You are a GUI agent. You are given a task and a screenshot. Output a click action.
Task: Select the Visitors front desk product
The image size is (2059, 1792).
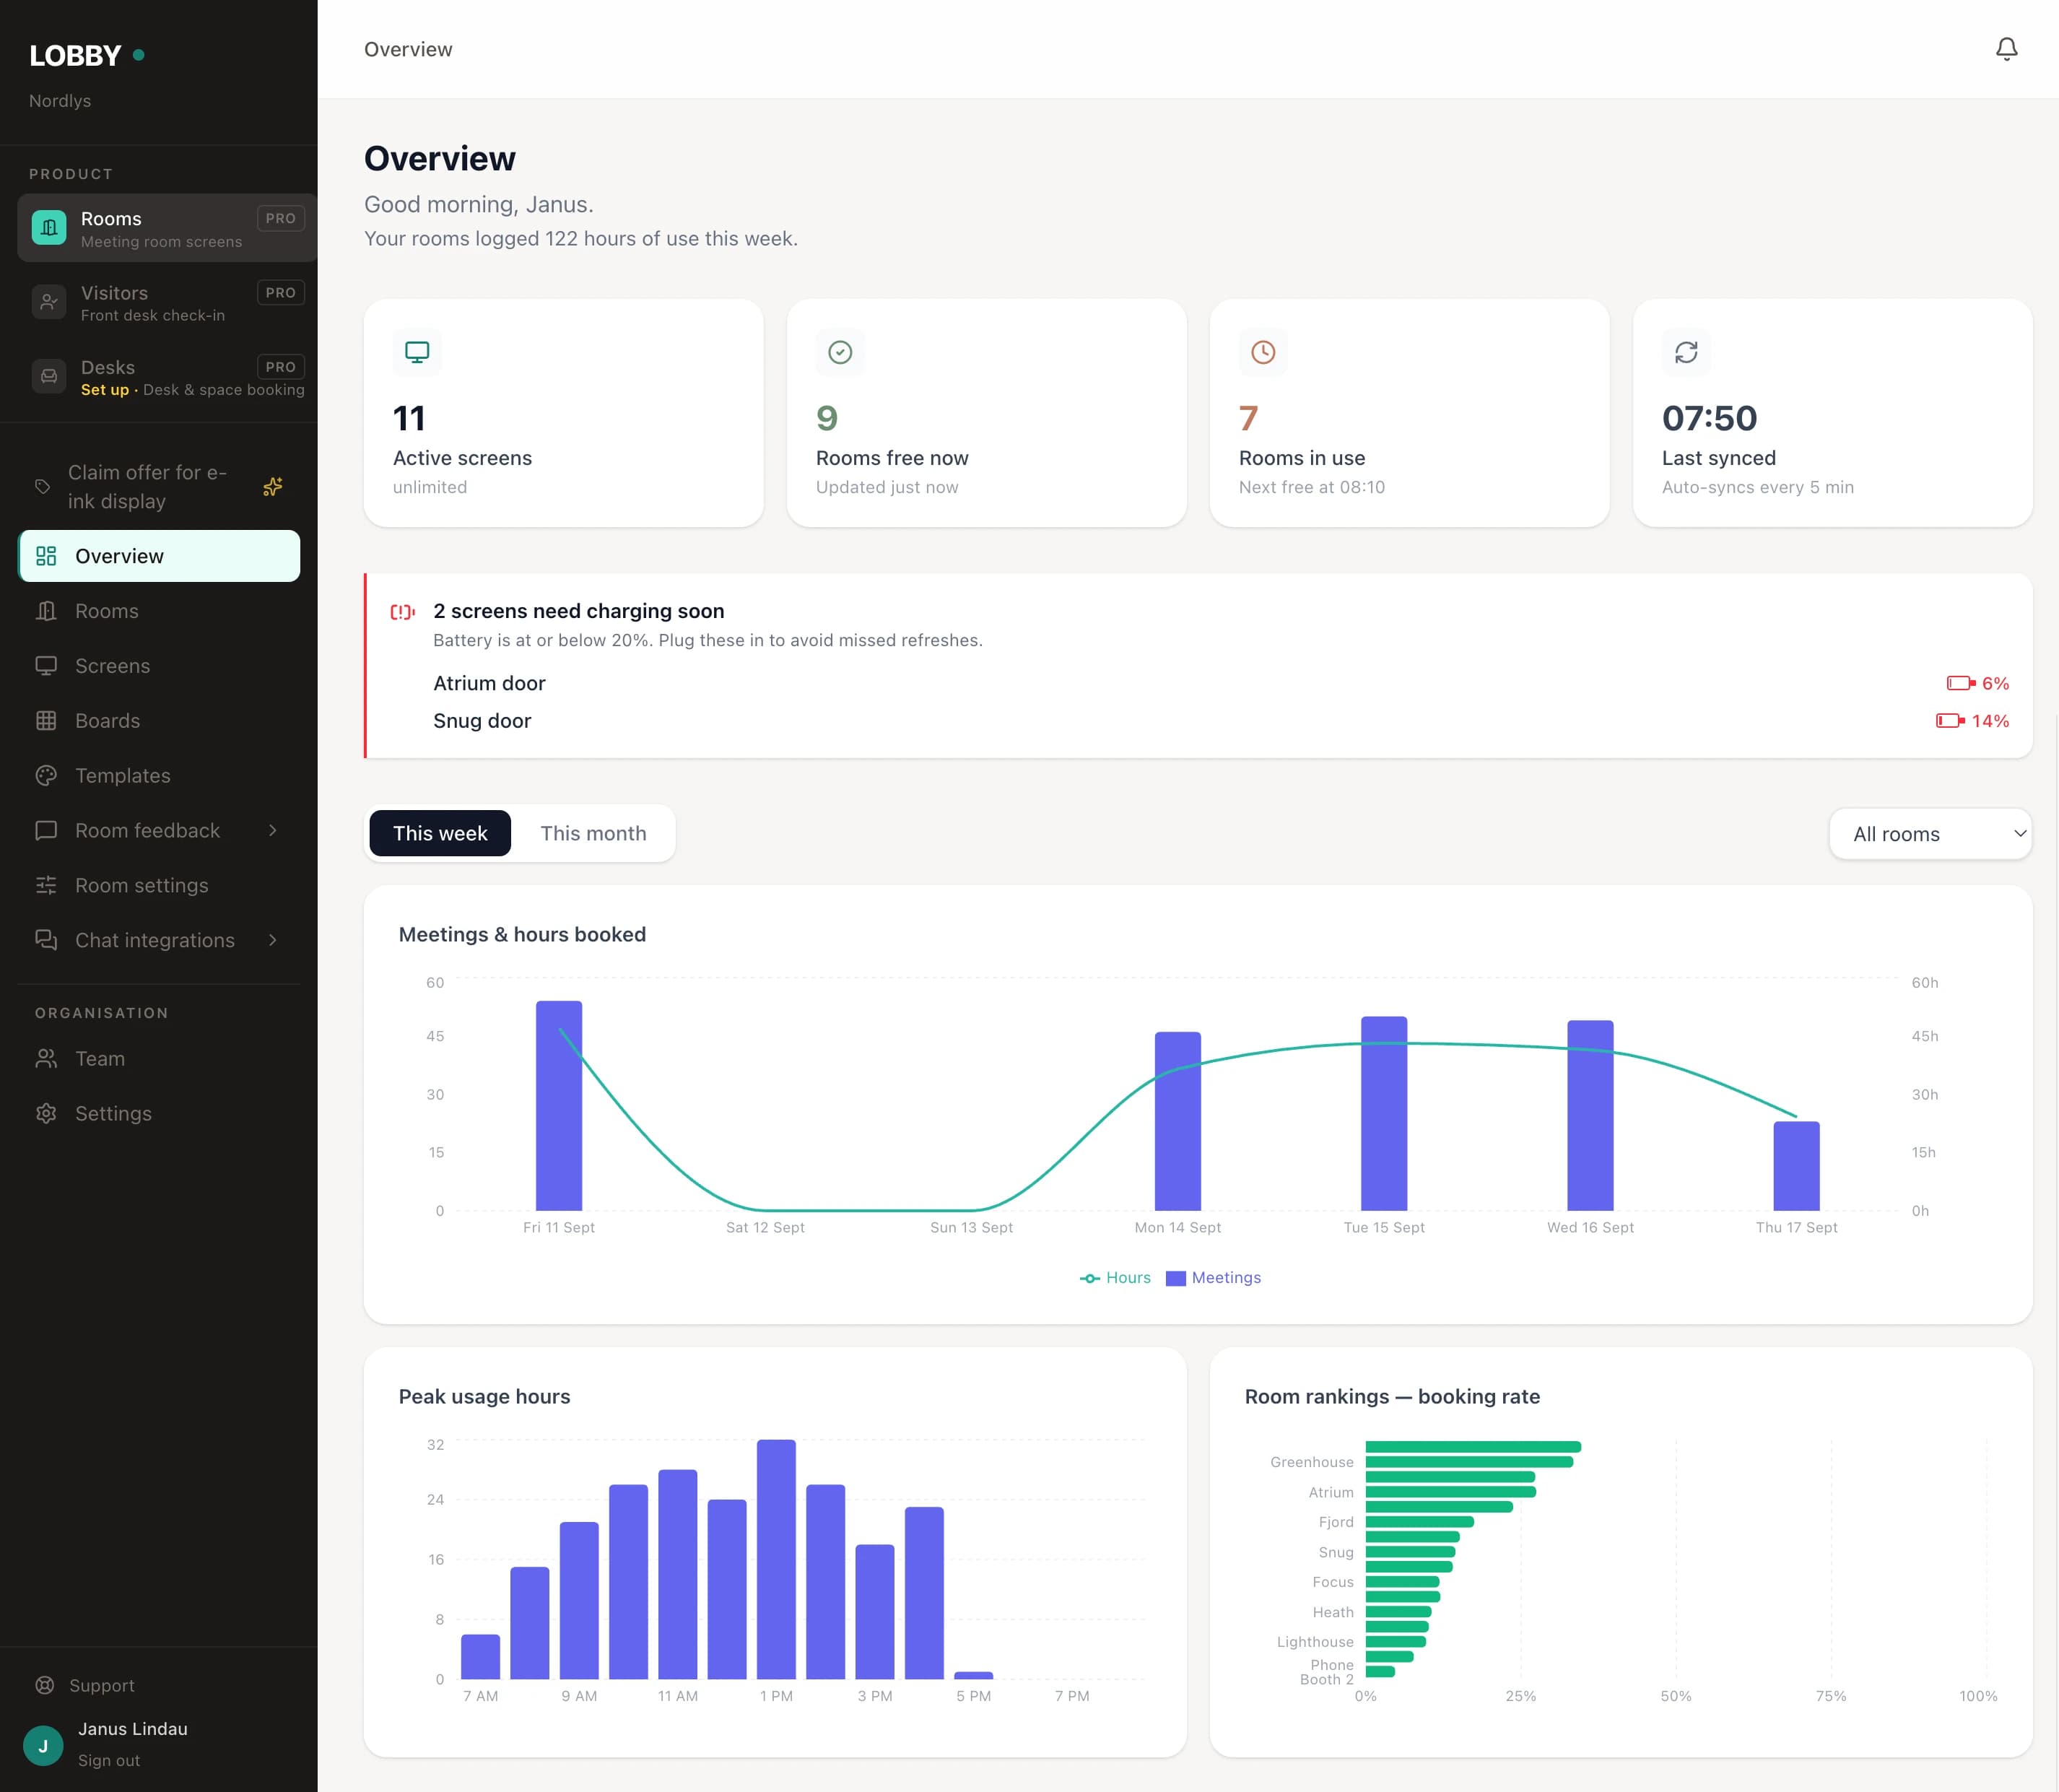pos(167,302)
